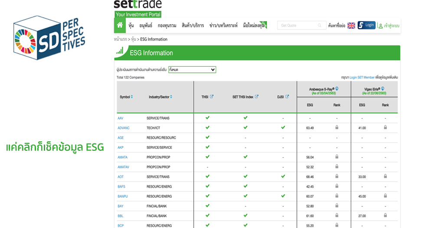This screenshot has height=228, width=434.
Task: Click the settrade logo
Action: coord(138,8)
